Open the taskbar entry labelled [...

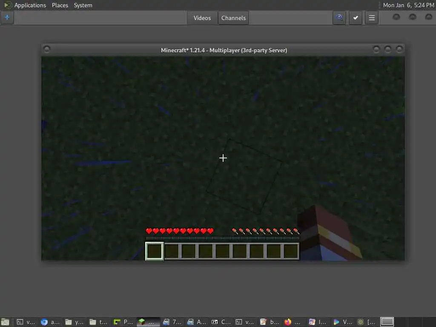[367, 322]
